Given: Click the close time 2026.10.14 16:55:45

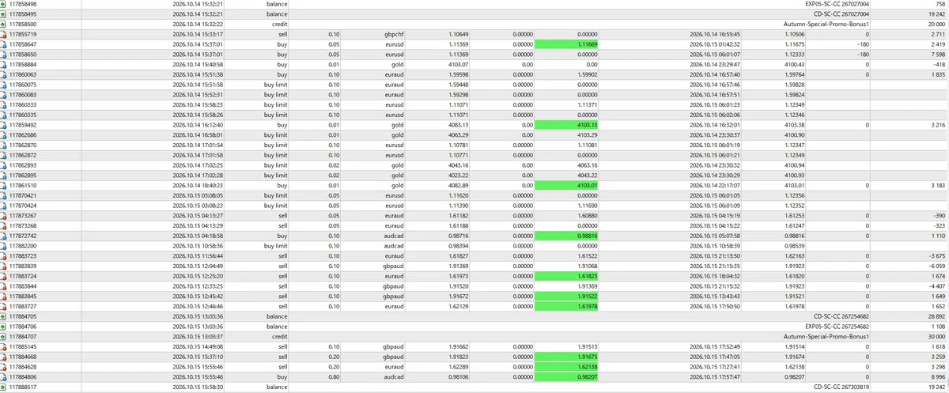Looking at the screenshot, I should 715,35.
